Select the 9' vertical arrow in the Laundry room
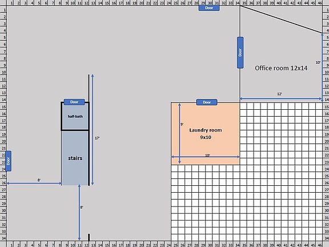Screen dimensions: 329x247 [179, 133]
